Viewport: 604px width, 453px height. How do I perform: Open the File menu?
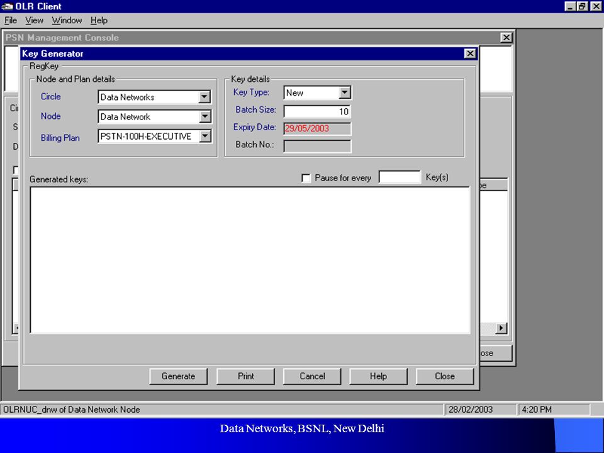(11, 20)
